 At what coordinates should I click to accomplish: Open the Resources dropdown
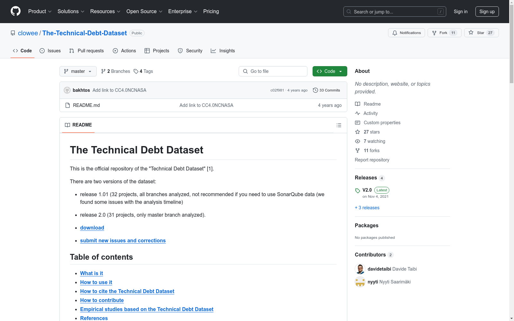105,11
